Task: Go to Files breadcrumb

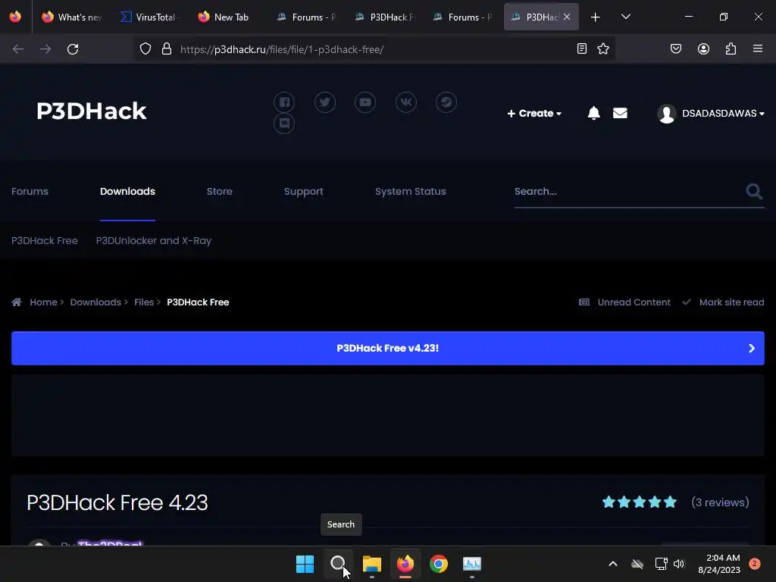Action: (x=144, y=302)
